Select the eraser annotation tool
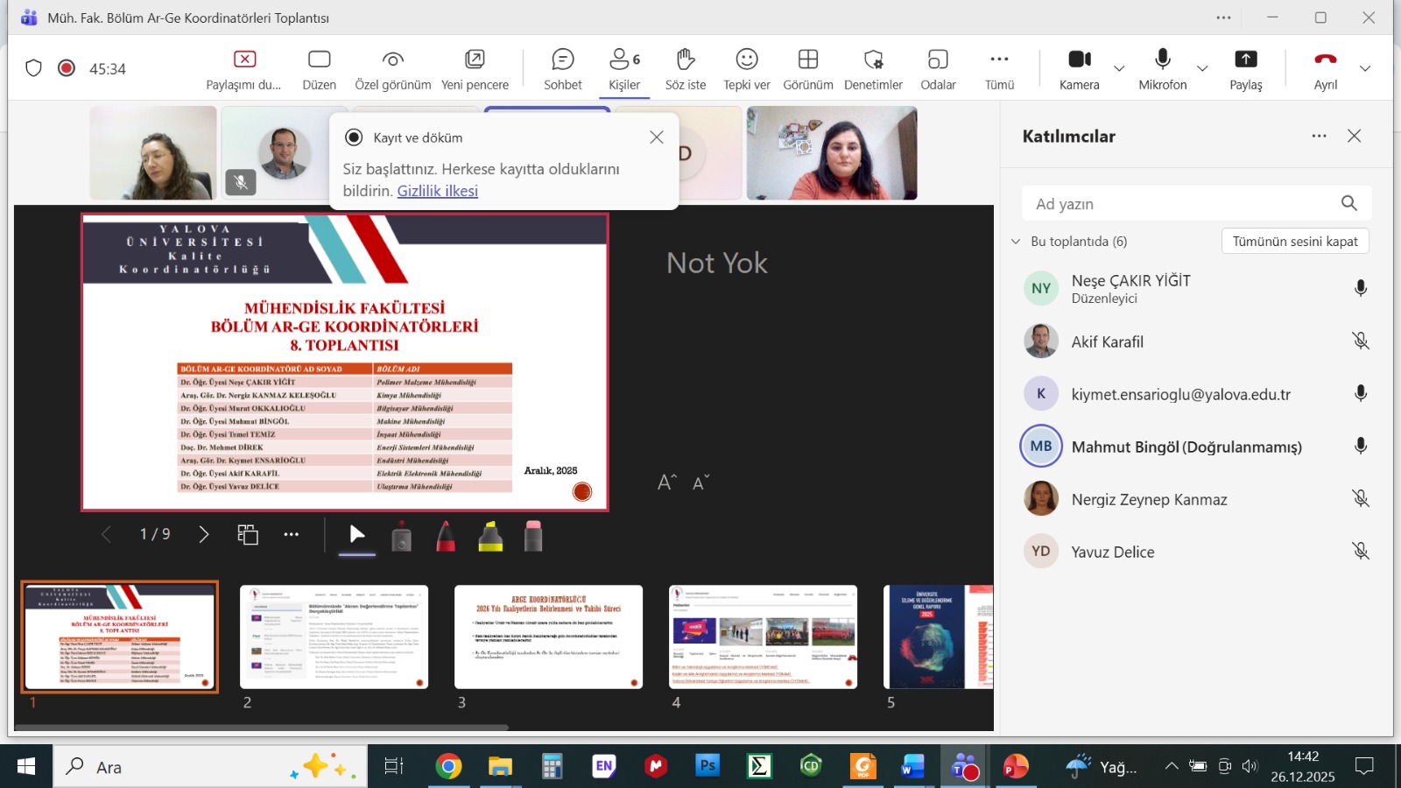This screenshot has height=788, width=1401. point(533,536)
